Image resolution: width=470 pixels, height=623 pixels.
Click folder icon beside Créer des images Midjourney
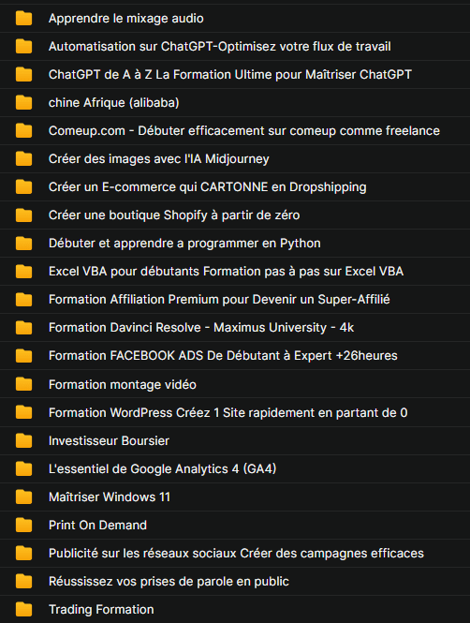click(x=23, y=159)
